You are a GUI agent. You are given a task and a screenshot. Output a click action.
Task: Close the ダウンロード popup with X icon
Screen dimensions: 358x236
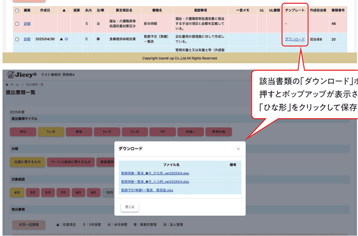(238, 149)
